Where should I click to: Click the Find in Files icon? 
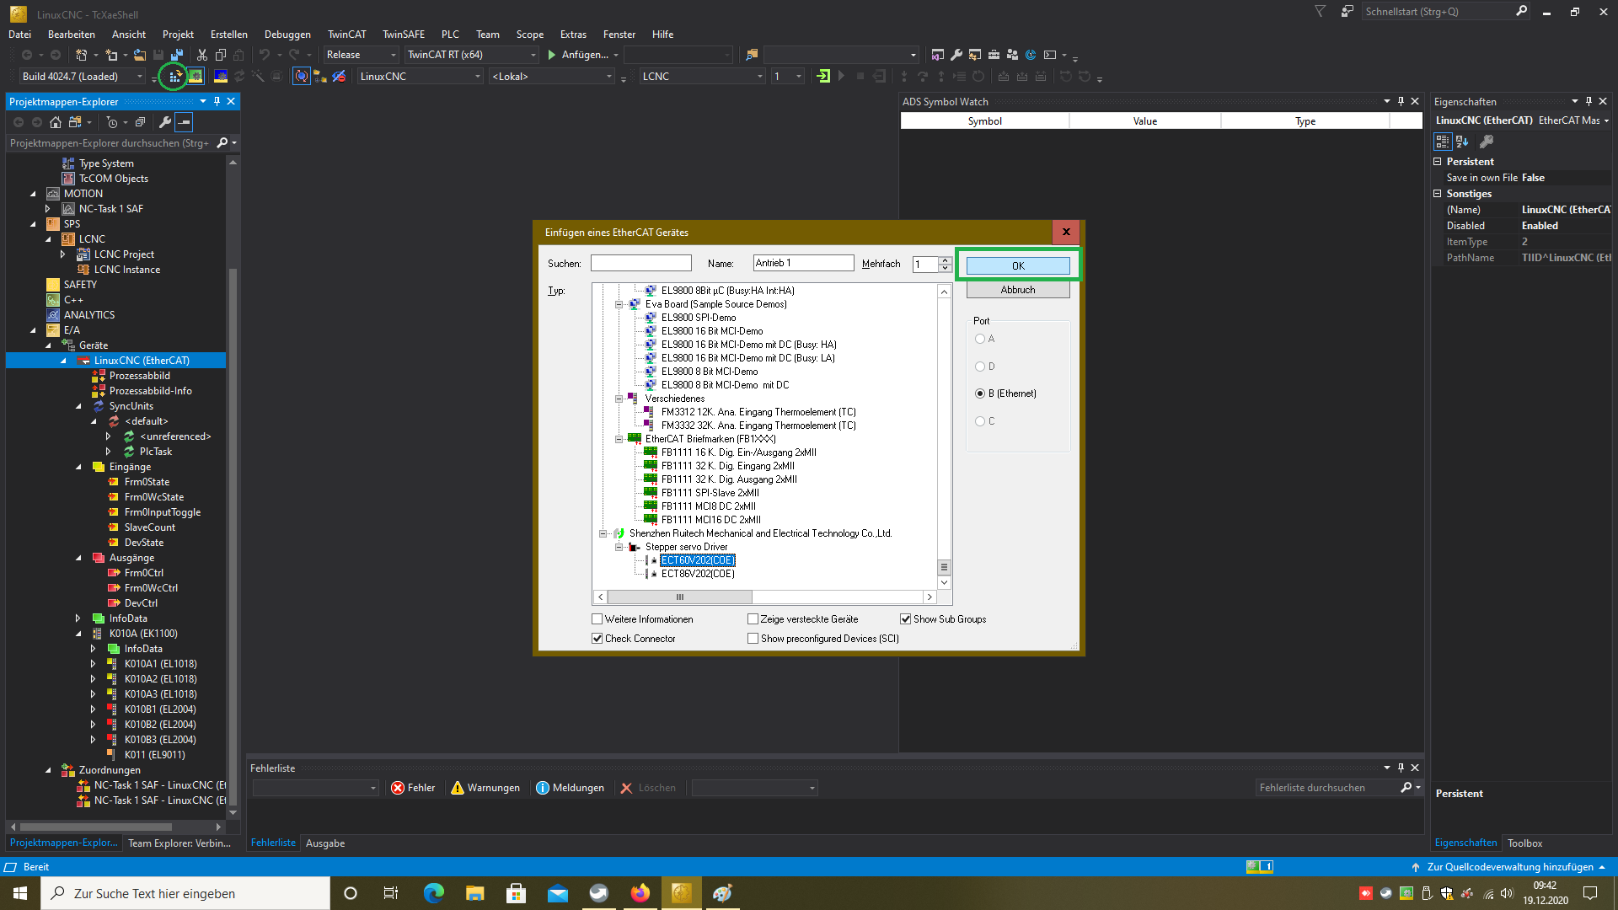(752, 55)
